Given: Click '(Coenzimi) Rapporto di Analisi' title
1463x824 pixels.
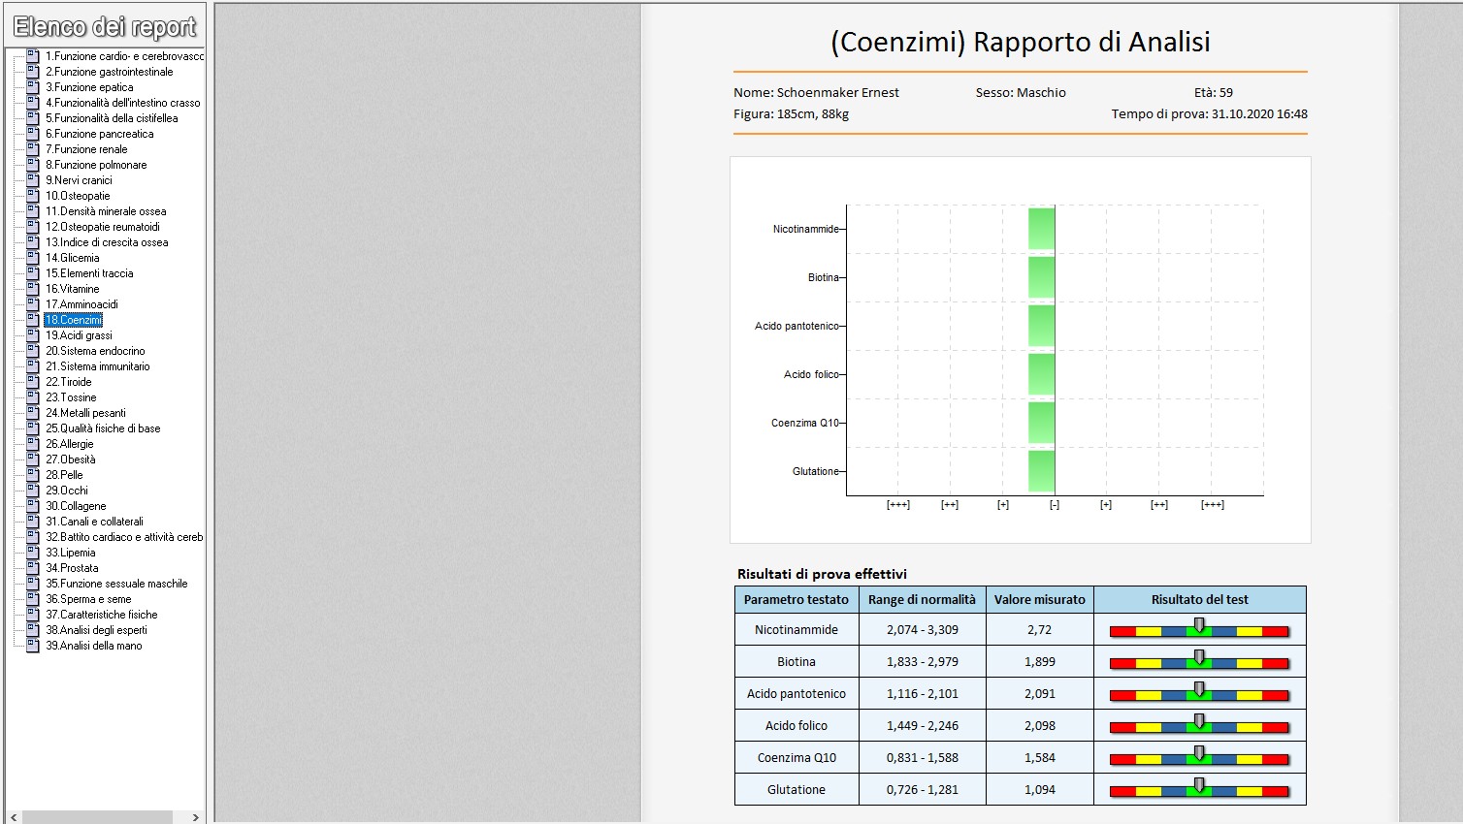Looking at the screenshot, I should coord(1021,42).
